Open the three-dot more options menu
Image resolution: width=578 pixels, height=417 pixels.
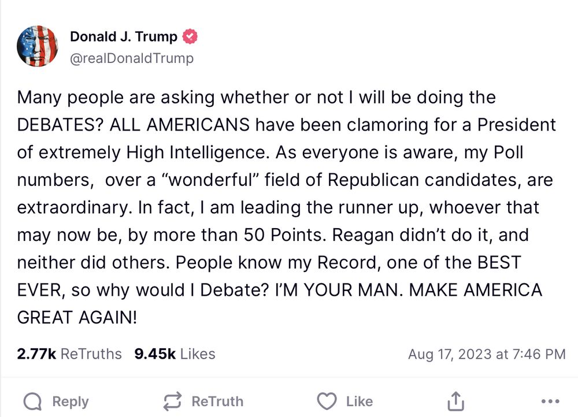coord(550,401)
